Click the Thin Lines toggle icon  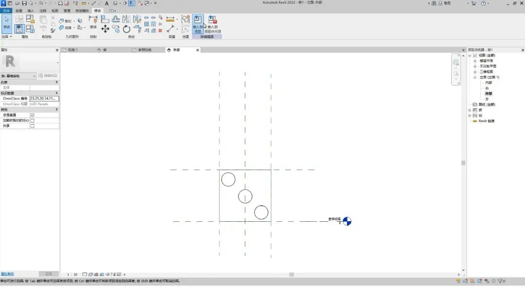coord(132,3)
